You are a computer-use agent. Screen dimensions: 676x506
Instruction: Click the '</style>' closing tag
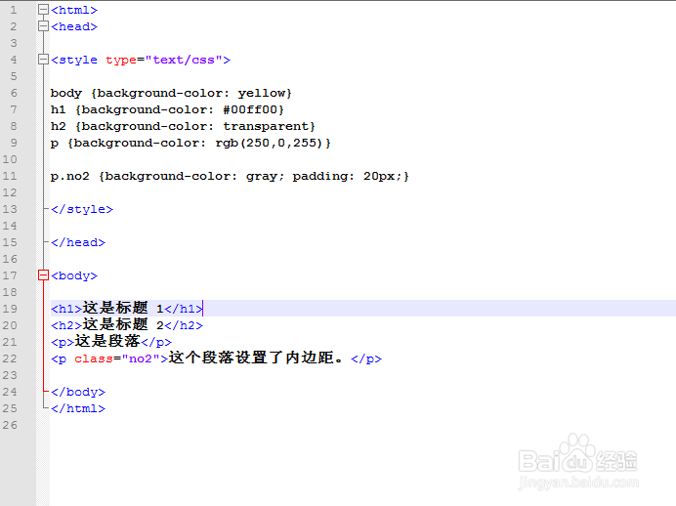tap(82, 209)
